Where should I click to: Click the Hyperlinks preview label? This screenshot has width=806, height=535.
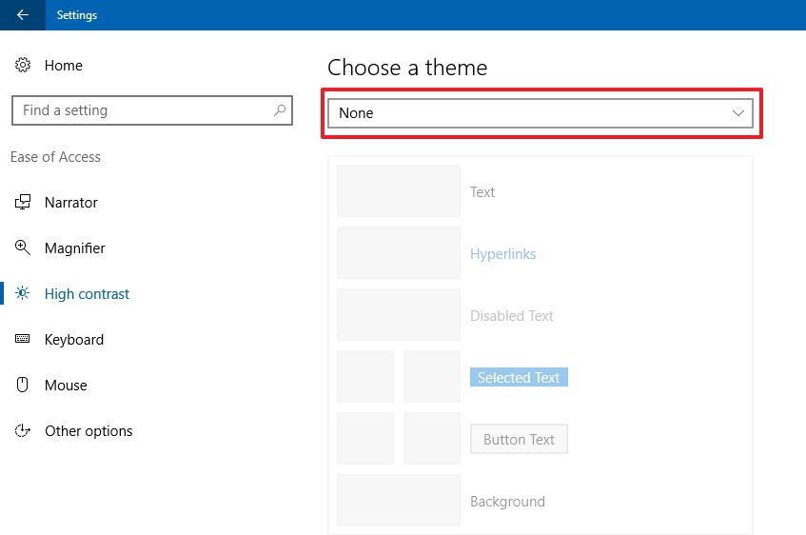(502, 254)
